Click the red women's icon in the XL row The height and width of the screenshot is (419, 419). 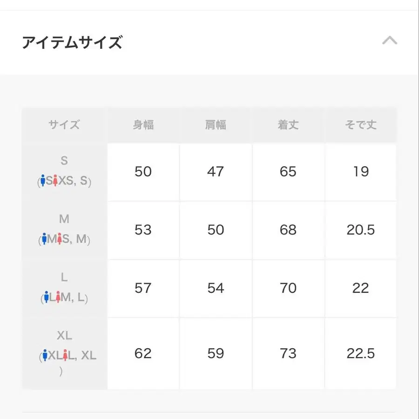pos(65,355)
